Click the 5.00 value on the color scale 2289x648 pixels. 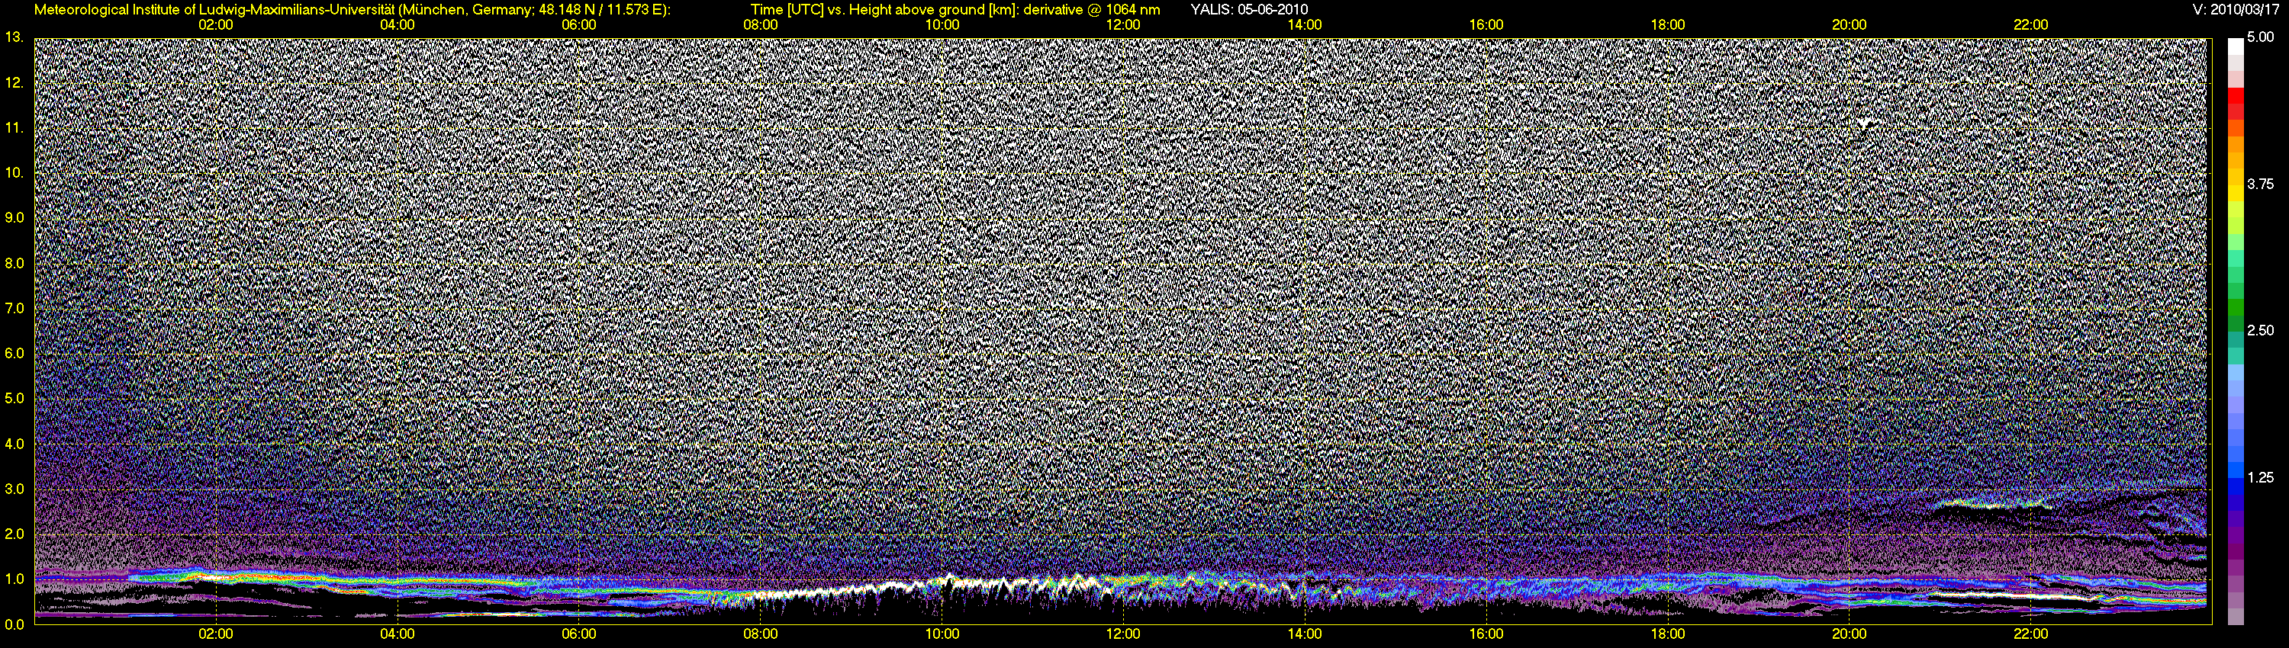2261,37
